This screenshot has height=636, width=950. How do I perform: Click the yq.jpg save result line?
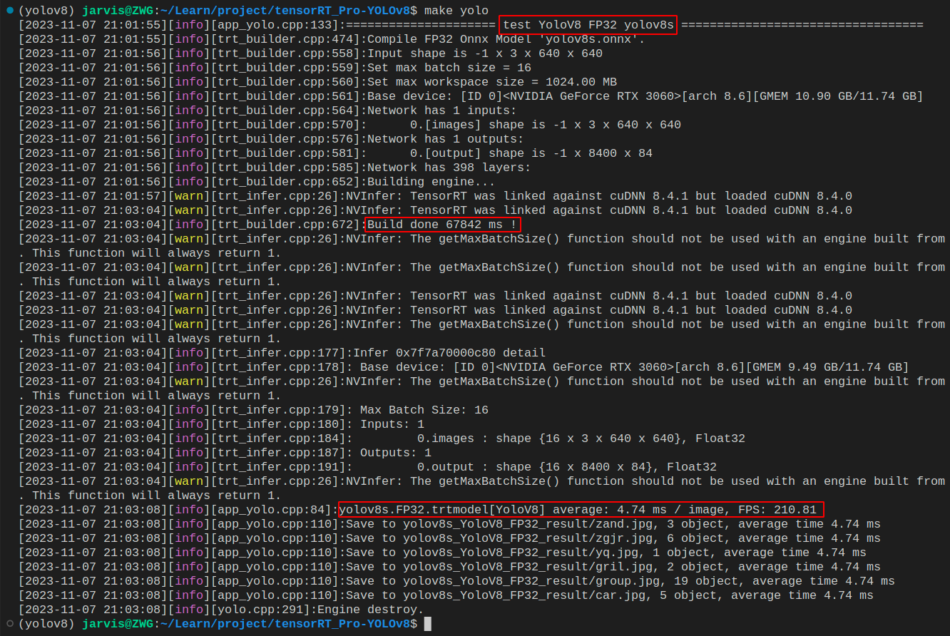442,553
